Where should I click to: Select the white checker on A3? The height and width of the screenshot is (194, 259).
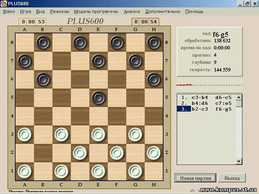25,135
